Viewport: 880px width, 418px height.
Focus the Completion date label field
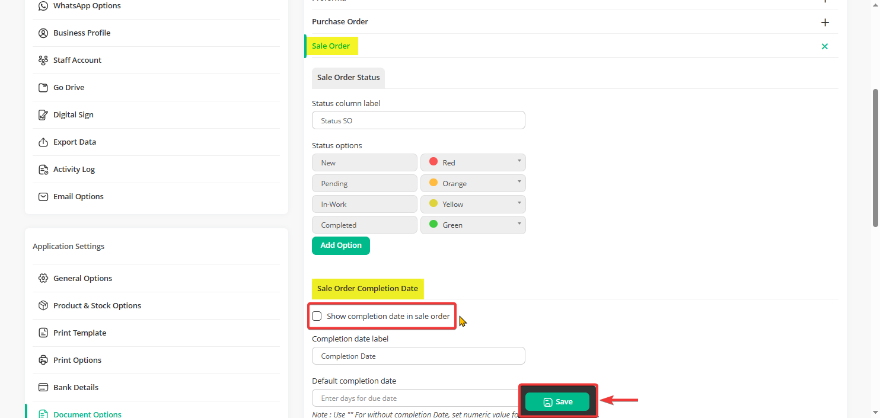coord(419,356)
